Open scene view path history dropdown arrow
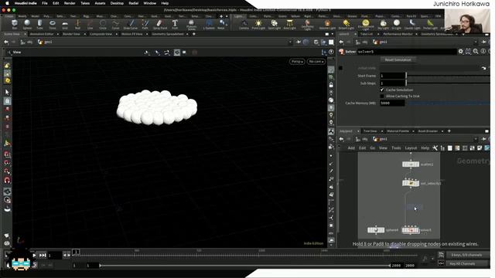 point(290,42)
